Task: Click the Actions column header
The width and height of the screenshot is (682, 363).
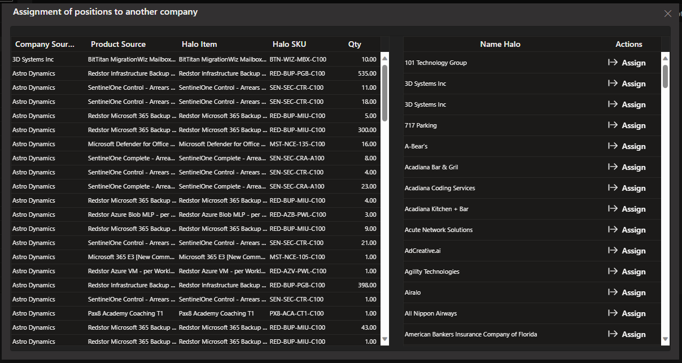Action: (x=629, y=44)
